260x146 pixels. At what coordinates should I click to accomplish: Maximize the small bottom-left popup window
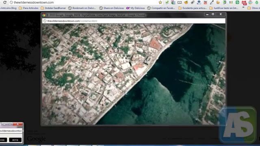pyautogui.click(x=10, y=124)
